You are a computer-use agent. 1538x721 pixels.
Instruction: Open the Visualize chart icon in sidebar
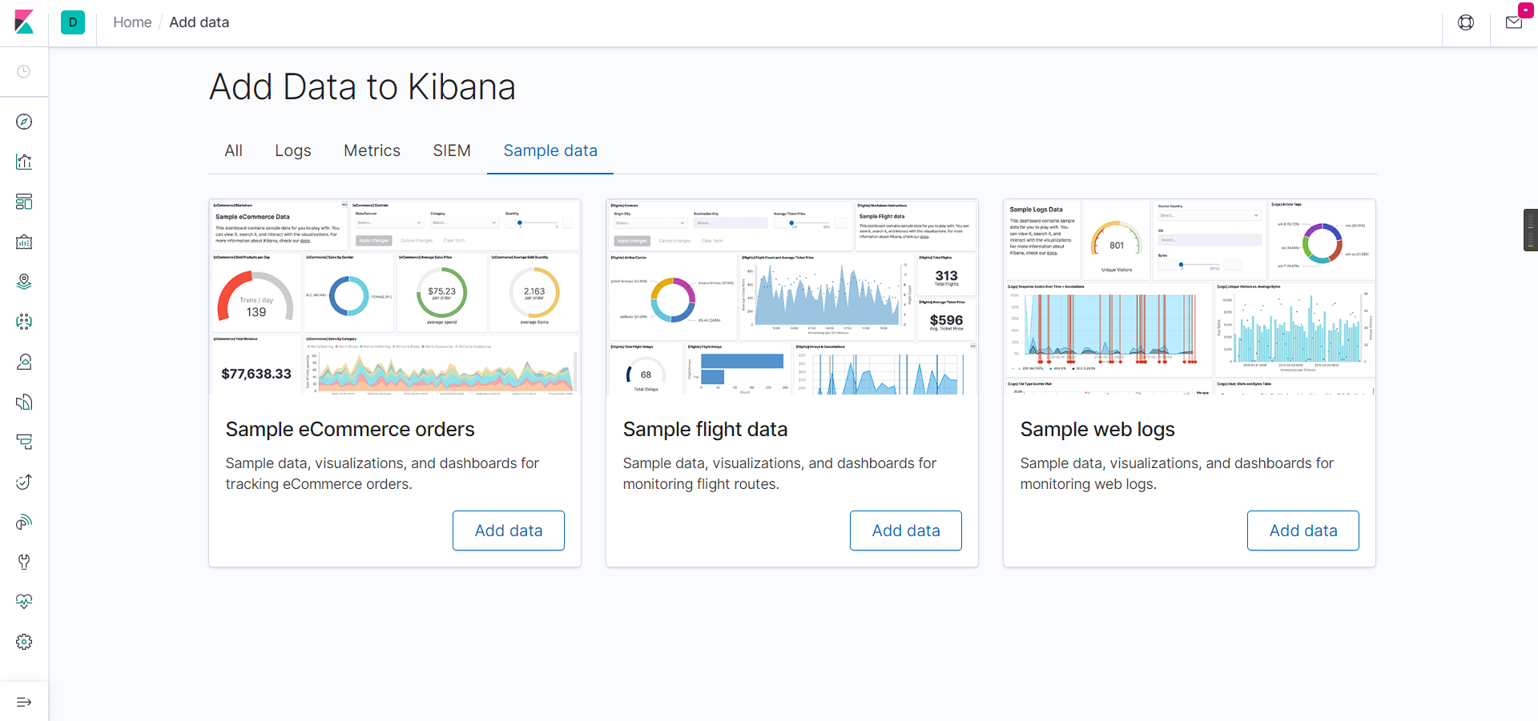click(24, 162)
